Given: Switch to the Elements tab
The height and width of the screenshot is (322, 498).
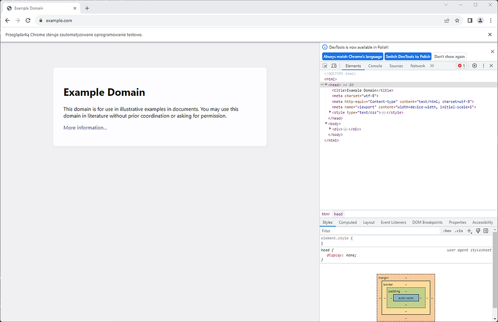Looking at the screenshot, I should point(353,66).
